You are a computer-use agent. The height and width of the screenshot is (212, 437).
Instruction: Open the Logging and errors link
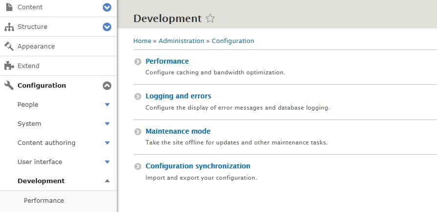click(x=178, y=96)
